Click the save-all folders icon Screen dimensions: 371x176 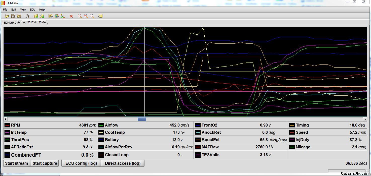point(19,16)
